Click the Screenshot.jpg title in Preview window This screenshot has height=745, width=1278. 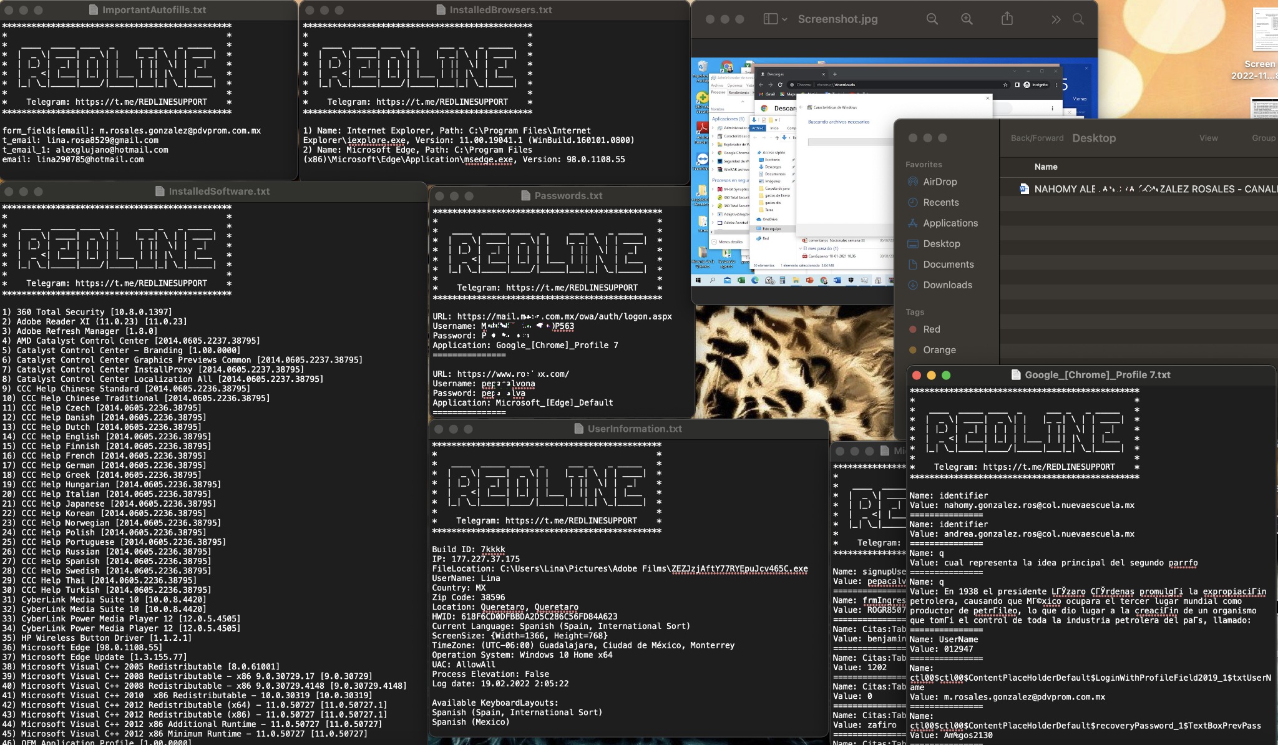tap(837, 19)
